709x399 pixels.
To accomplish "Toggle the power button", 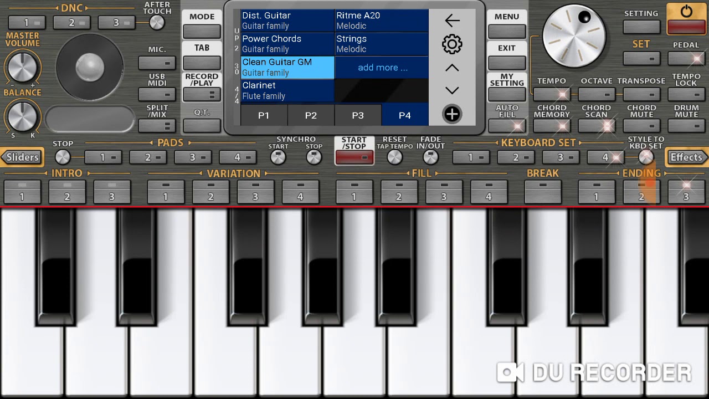I will coord(686,19).
